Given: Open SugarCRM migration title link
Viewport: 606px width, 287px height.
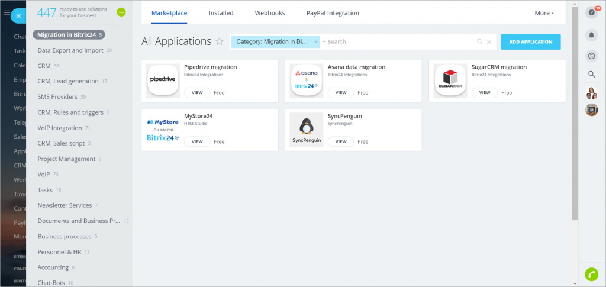Looking at the screenshot, I should [499, 67].
